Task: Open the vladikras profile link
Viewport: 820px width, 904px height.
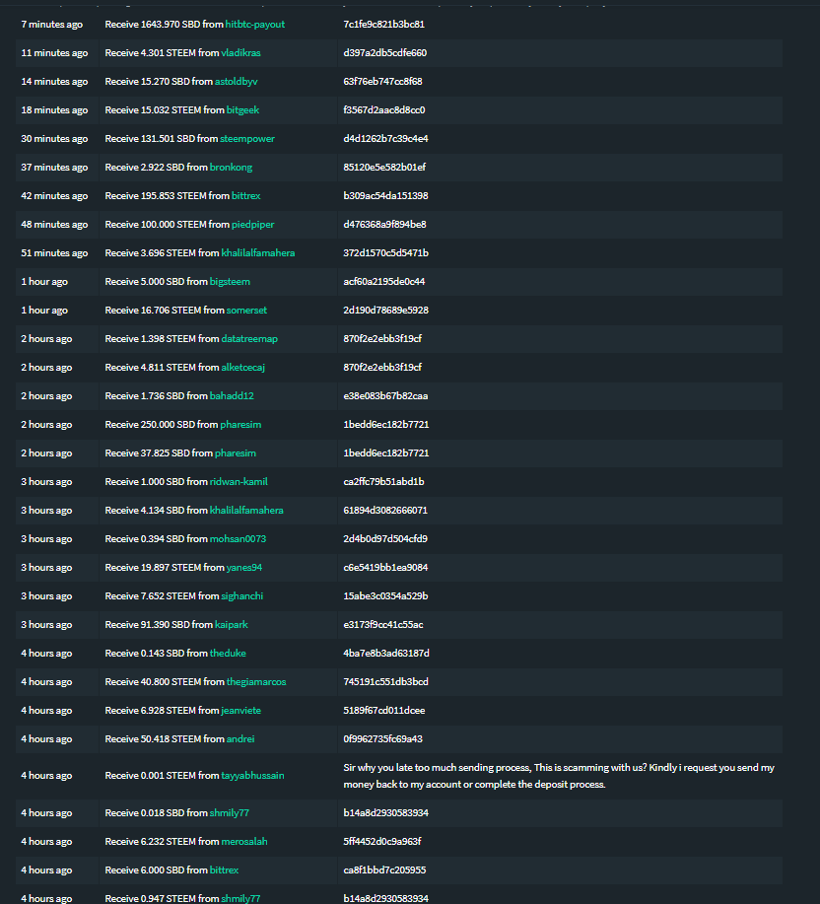Action: 239,52
